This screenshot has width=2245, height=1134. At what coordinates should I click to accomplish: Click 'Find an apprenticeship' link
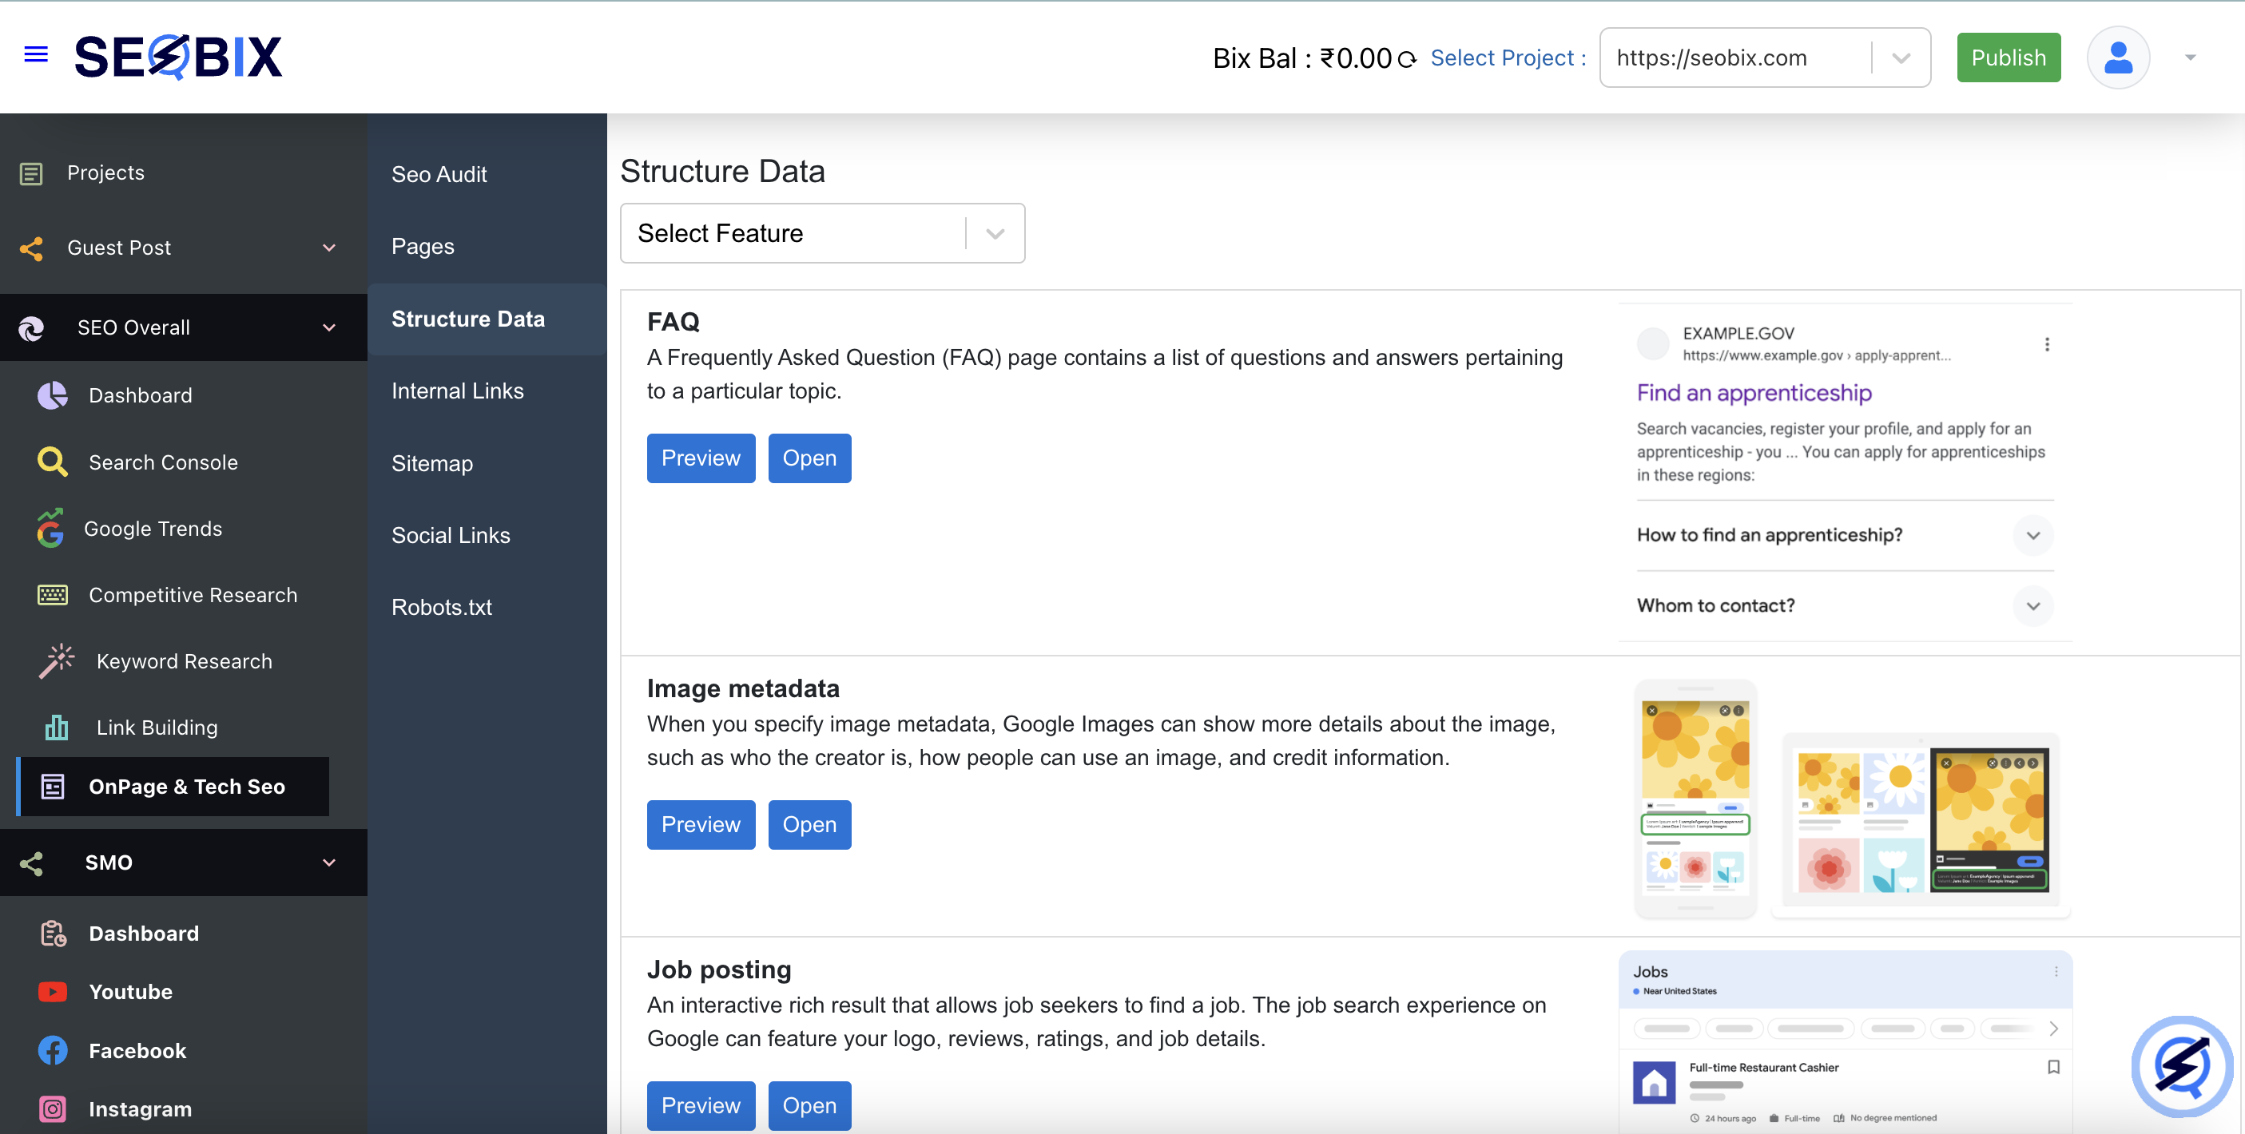[1754, 393]
